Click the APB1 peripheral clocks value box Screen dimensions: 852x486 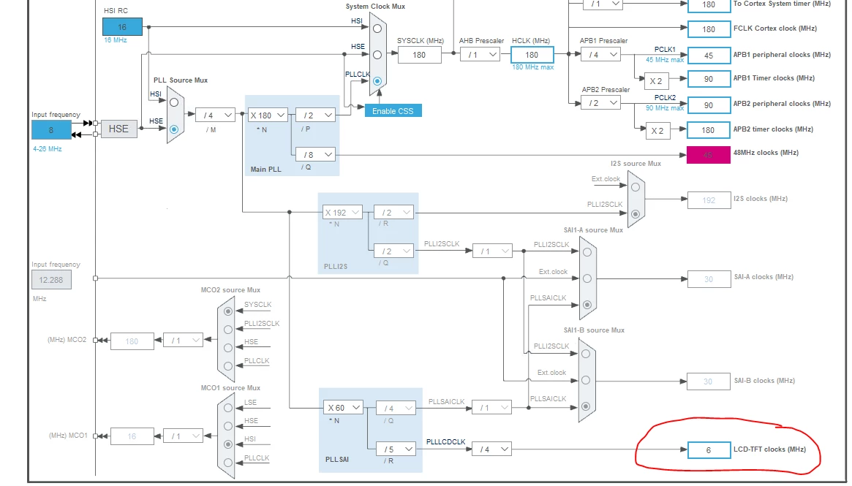click(x=709, y=56)
